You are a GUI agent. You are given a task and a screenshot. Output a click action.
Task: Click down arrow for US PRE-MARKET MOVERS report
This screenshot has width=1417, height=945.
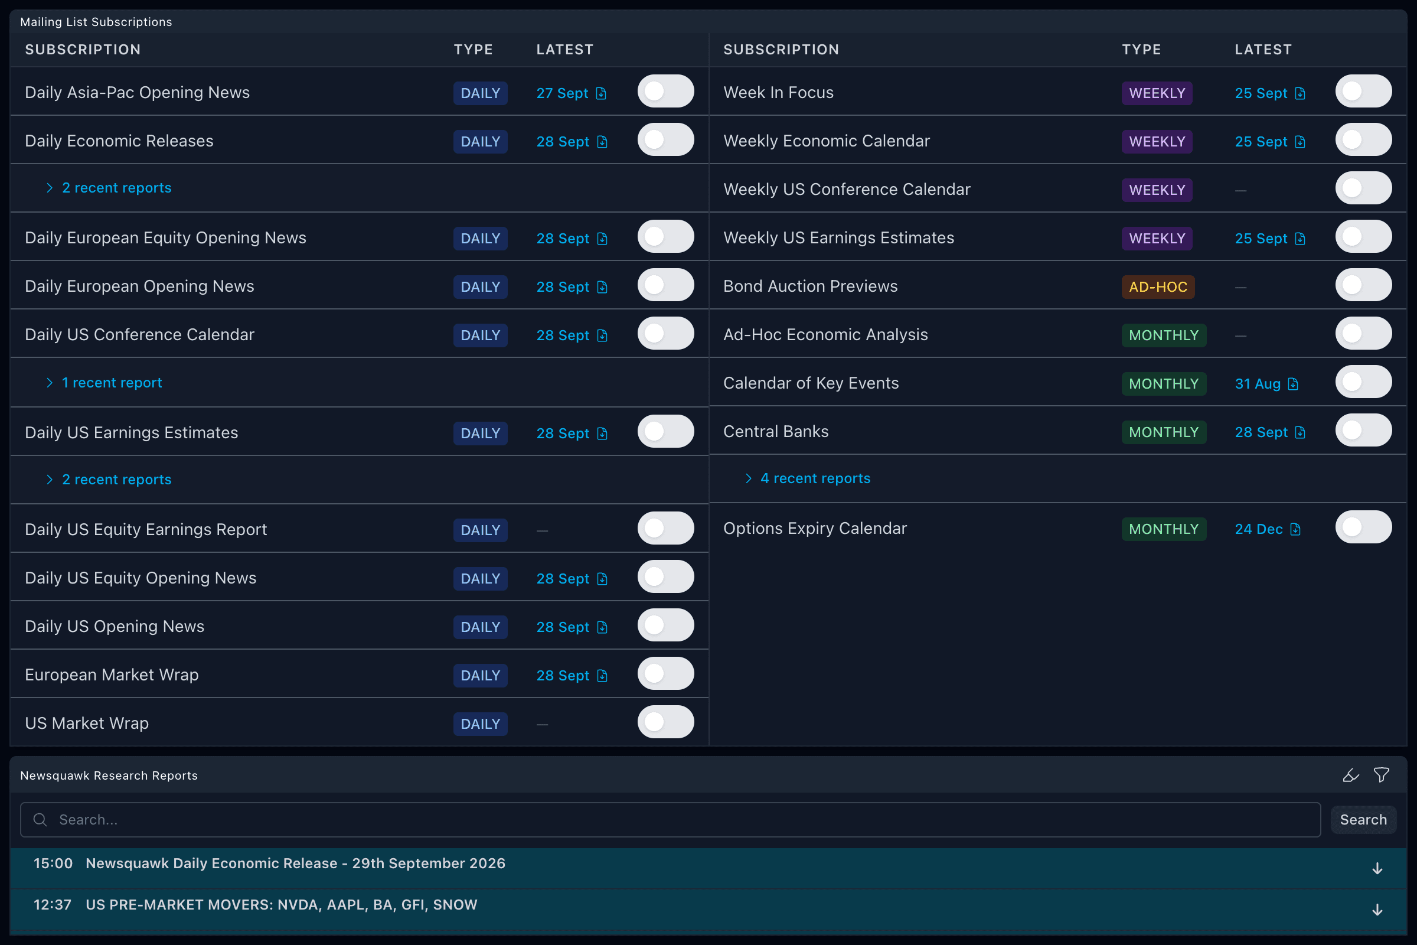tap(1377, 910)
